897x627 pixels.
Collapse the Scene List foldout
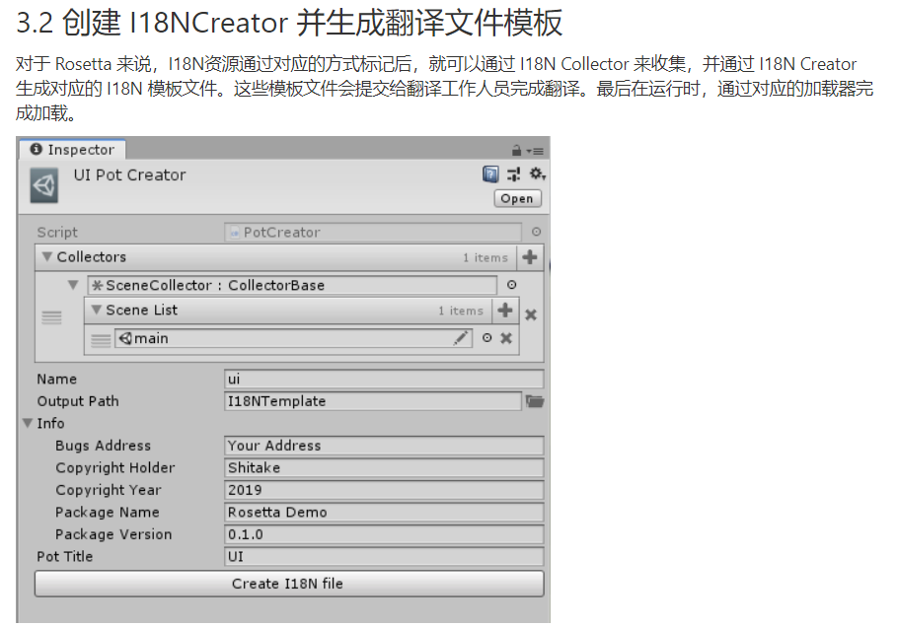coord(97,310)
